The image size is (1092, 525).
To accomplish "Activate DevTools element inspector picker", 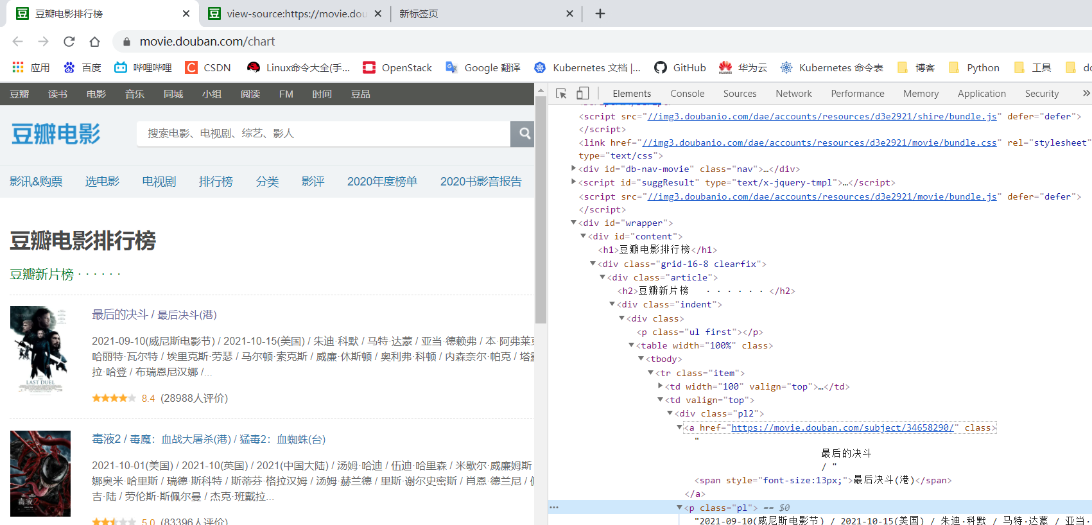I will tap(561, 94).
